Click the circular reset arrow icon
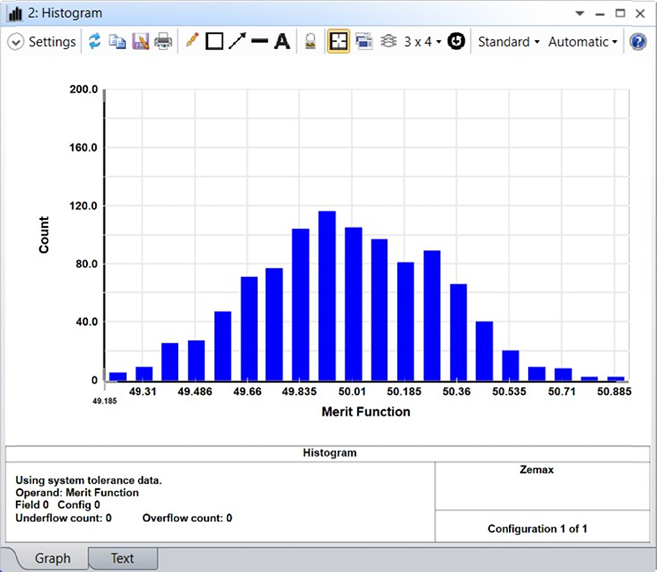Viewport: 657px width, 572px height. (x=456, y=41)
